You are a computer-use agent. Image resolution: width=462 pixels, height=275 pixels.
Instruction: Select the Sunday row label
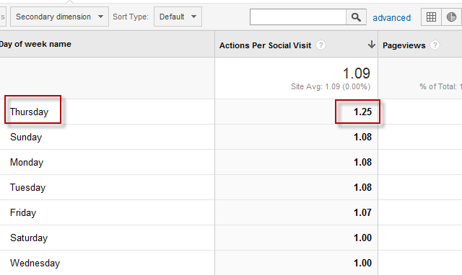26,137
